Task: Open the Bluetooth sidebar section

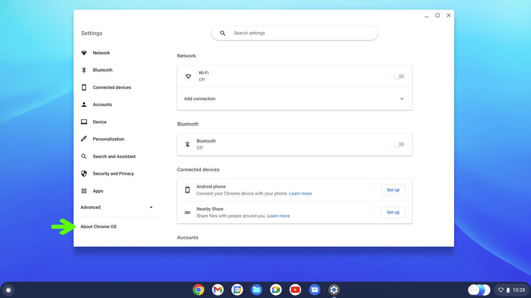Action: [102, 70]
